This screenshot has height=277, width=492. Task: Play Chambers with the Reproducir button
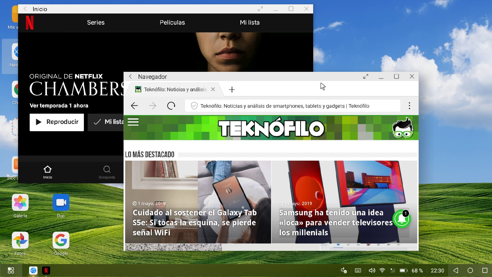pyautogui.click(x=57, y=122)
